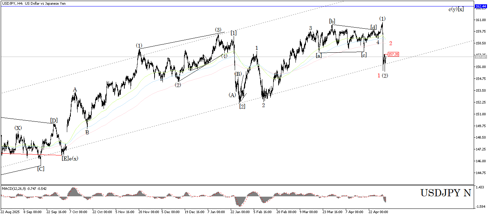The height and width of the screenshot is (216, 491).
Task: Click the 144.75 price axis value
Action: point(480,173)
